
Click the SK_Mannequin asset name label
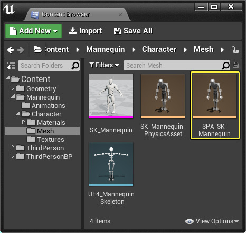click(111, 130)
